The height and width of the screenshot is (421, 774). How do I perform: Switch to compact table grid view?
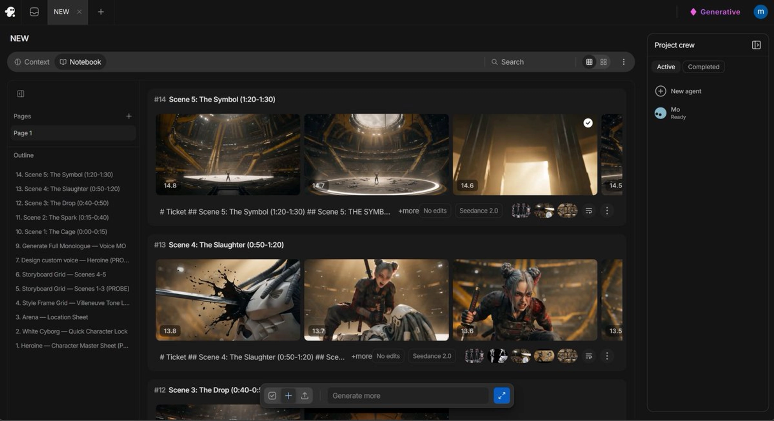click(x=589, y=62)
